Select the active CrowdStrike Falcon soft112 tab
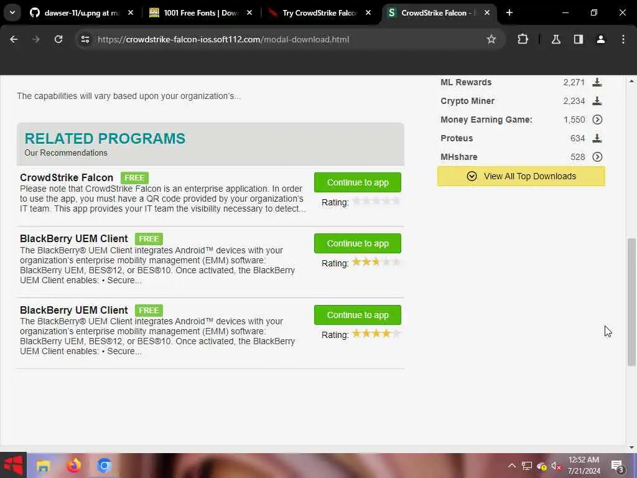Screen dimensions: 637x478 tap(438, 13)
